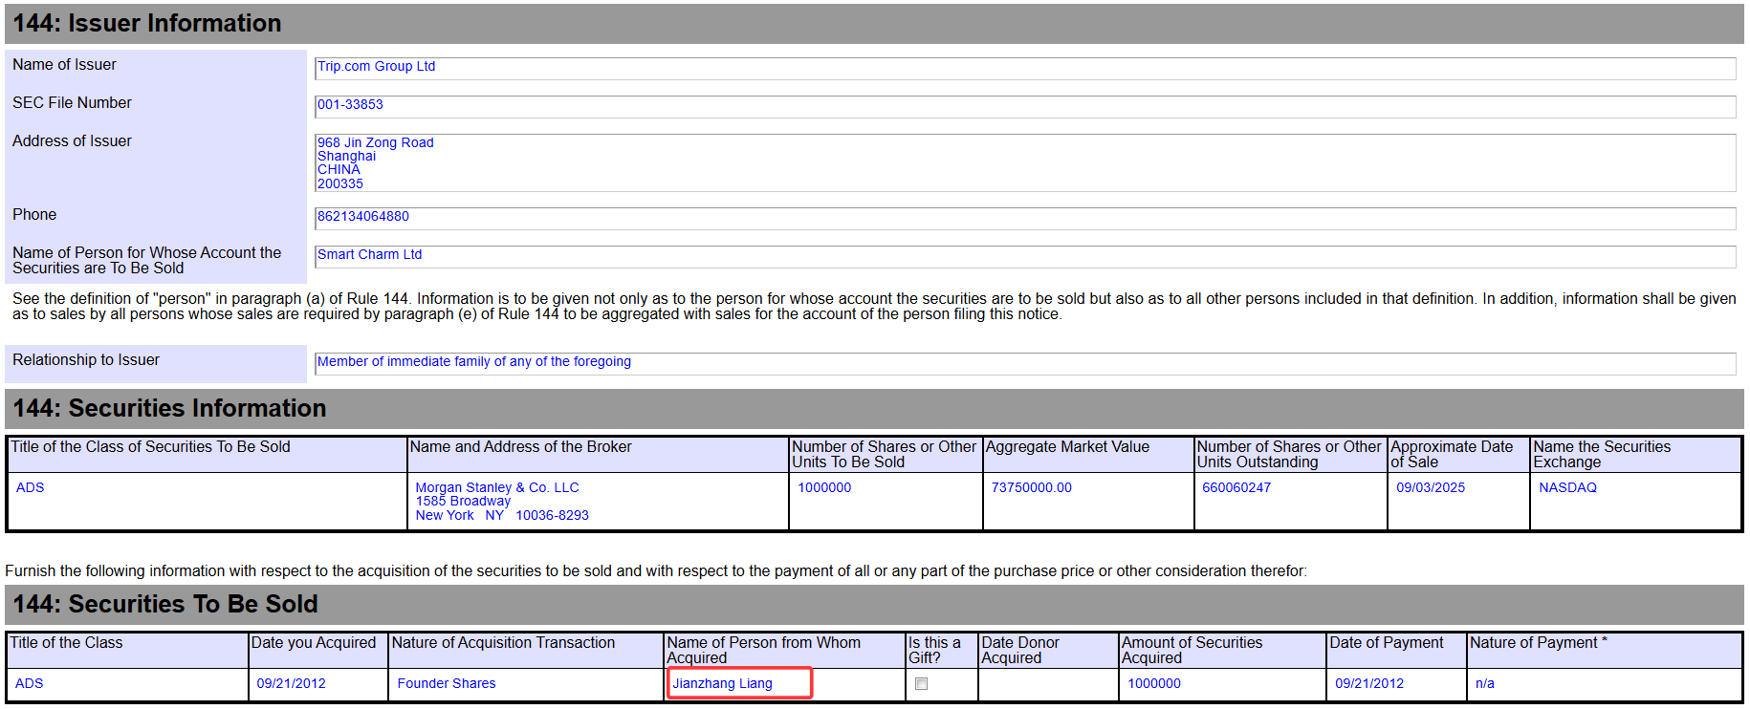Screen dimensions: 1750x709
Task: Click the Date you Acquired value 09/21/2012
Action: pos(291,684)
